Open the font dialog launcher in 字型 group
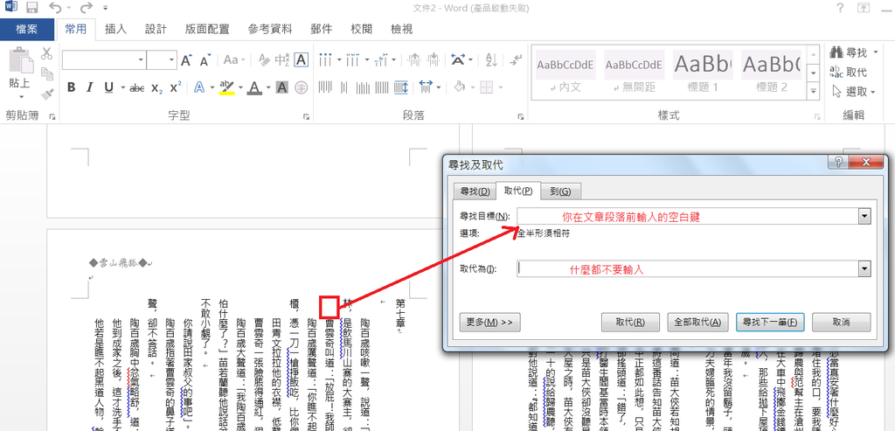The image size is (895, 431). 307,116
